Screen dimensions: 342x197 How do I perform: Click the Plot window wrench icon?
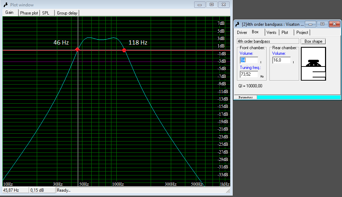[6, 5]
